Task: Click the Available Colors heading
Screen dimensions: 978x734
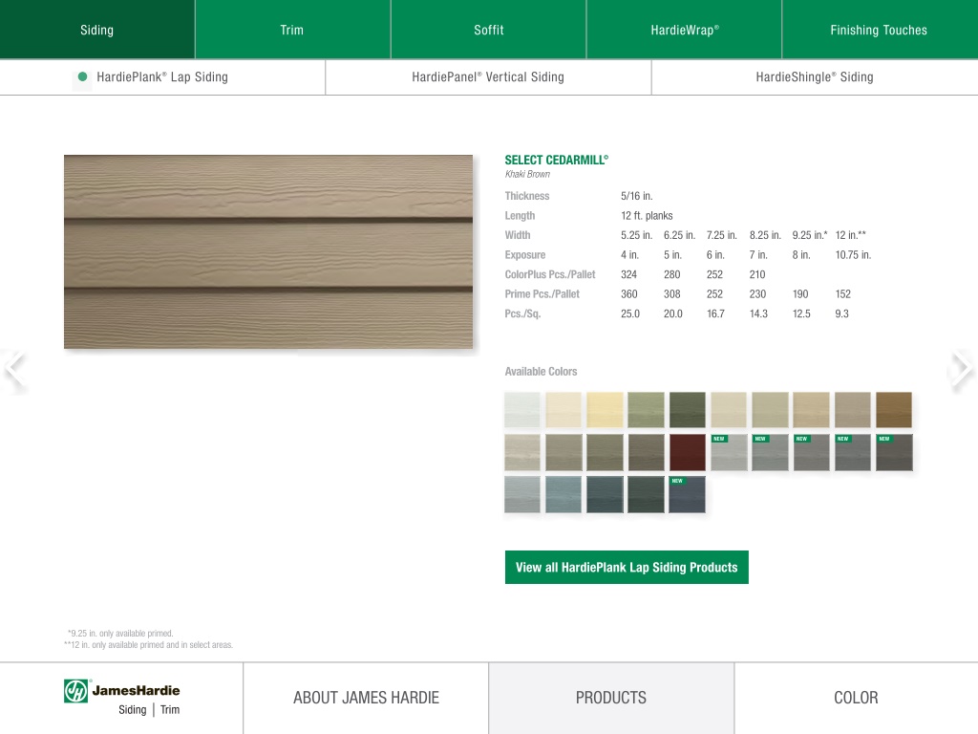Action: coord(541,372)
